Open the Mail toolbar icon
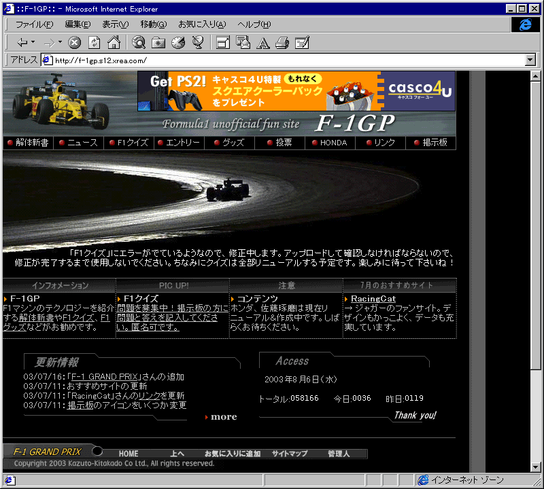Image resolution: width=544 pixels, height=489 pixels. 243,42
